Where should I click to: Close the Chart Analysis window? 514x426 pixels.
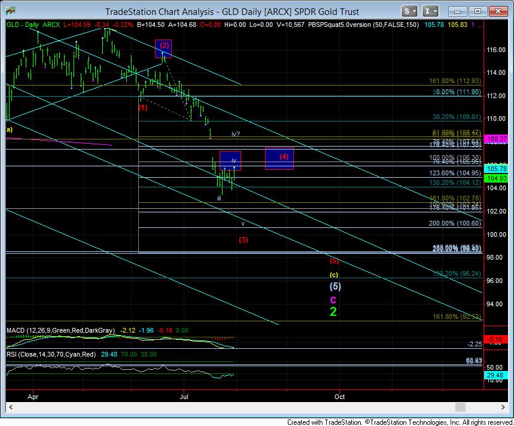(498, 11)
